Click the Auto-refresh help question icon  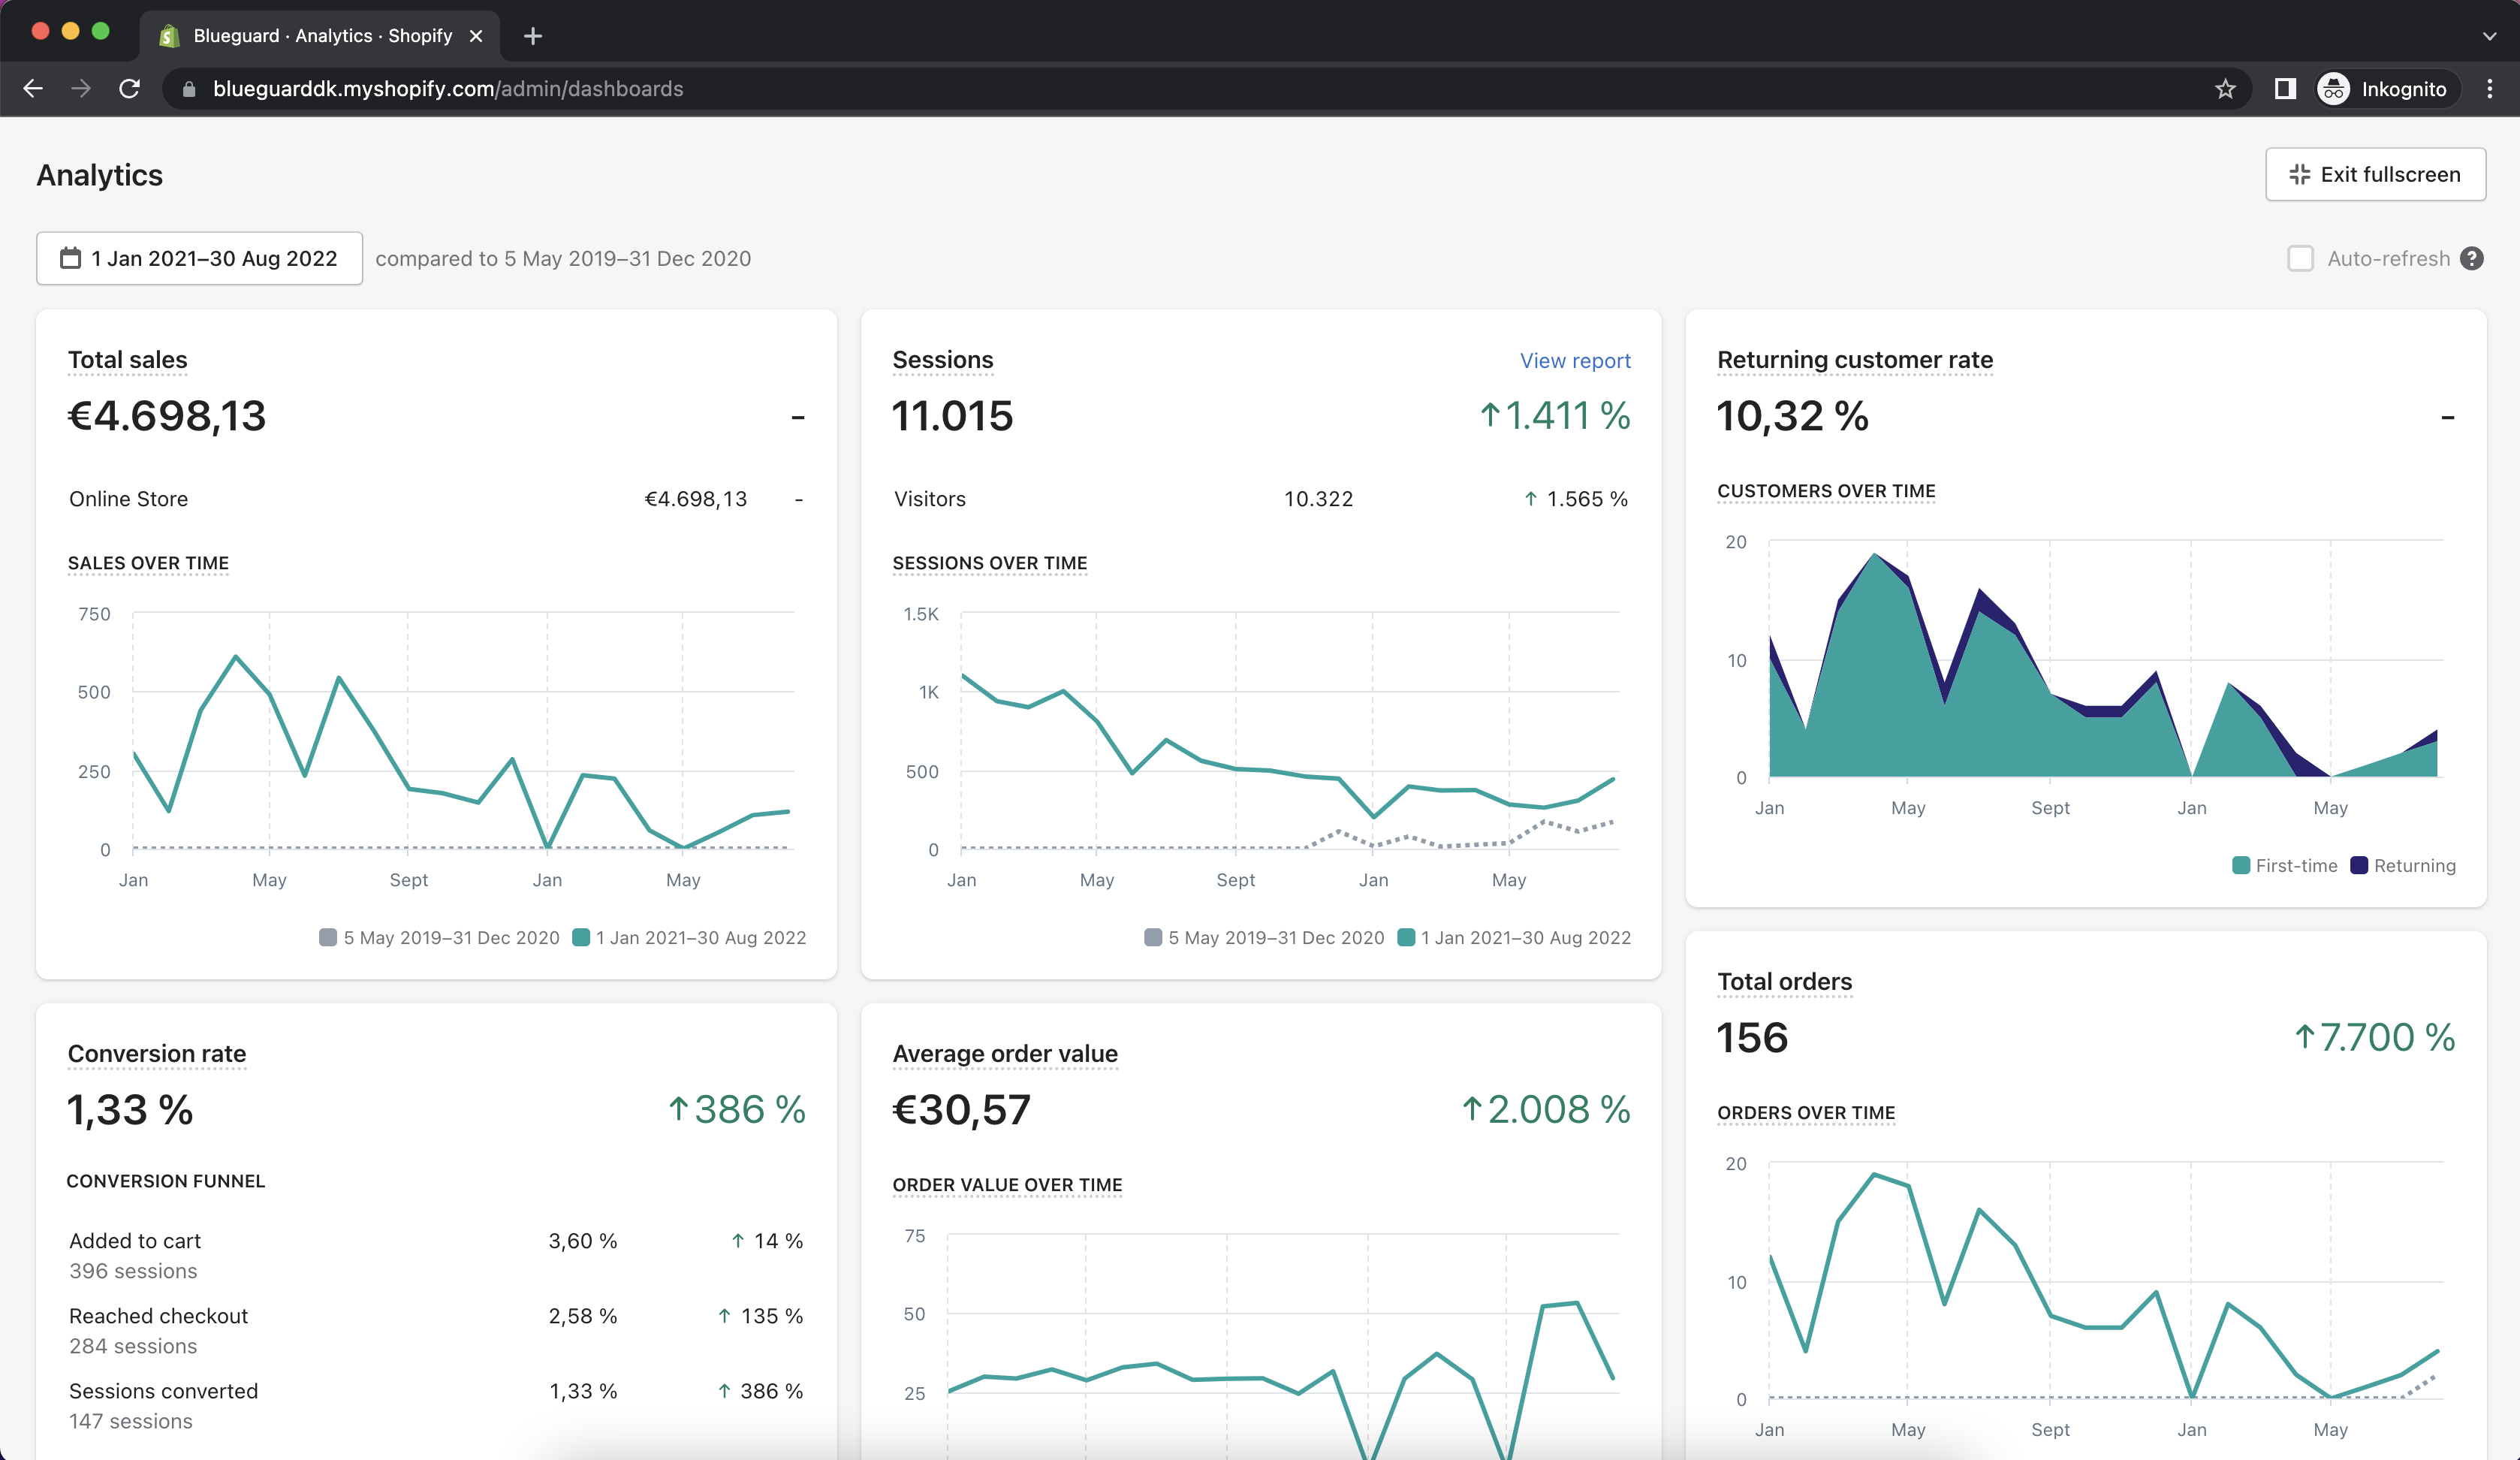(x=2472, y=259)
